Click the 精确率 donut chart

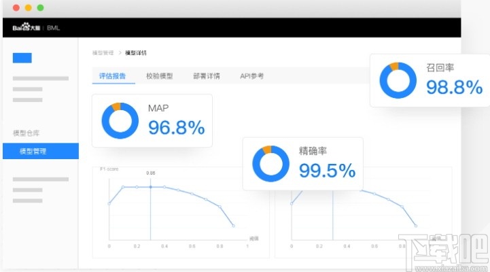click(270, 163)
